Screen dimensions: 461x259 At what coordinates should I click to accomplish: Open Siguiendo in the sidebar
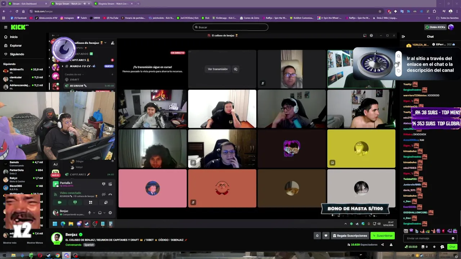(17, 54)
